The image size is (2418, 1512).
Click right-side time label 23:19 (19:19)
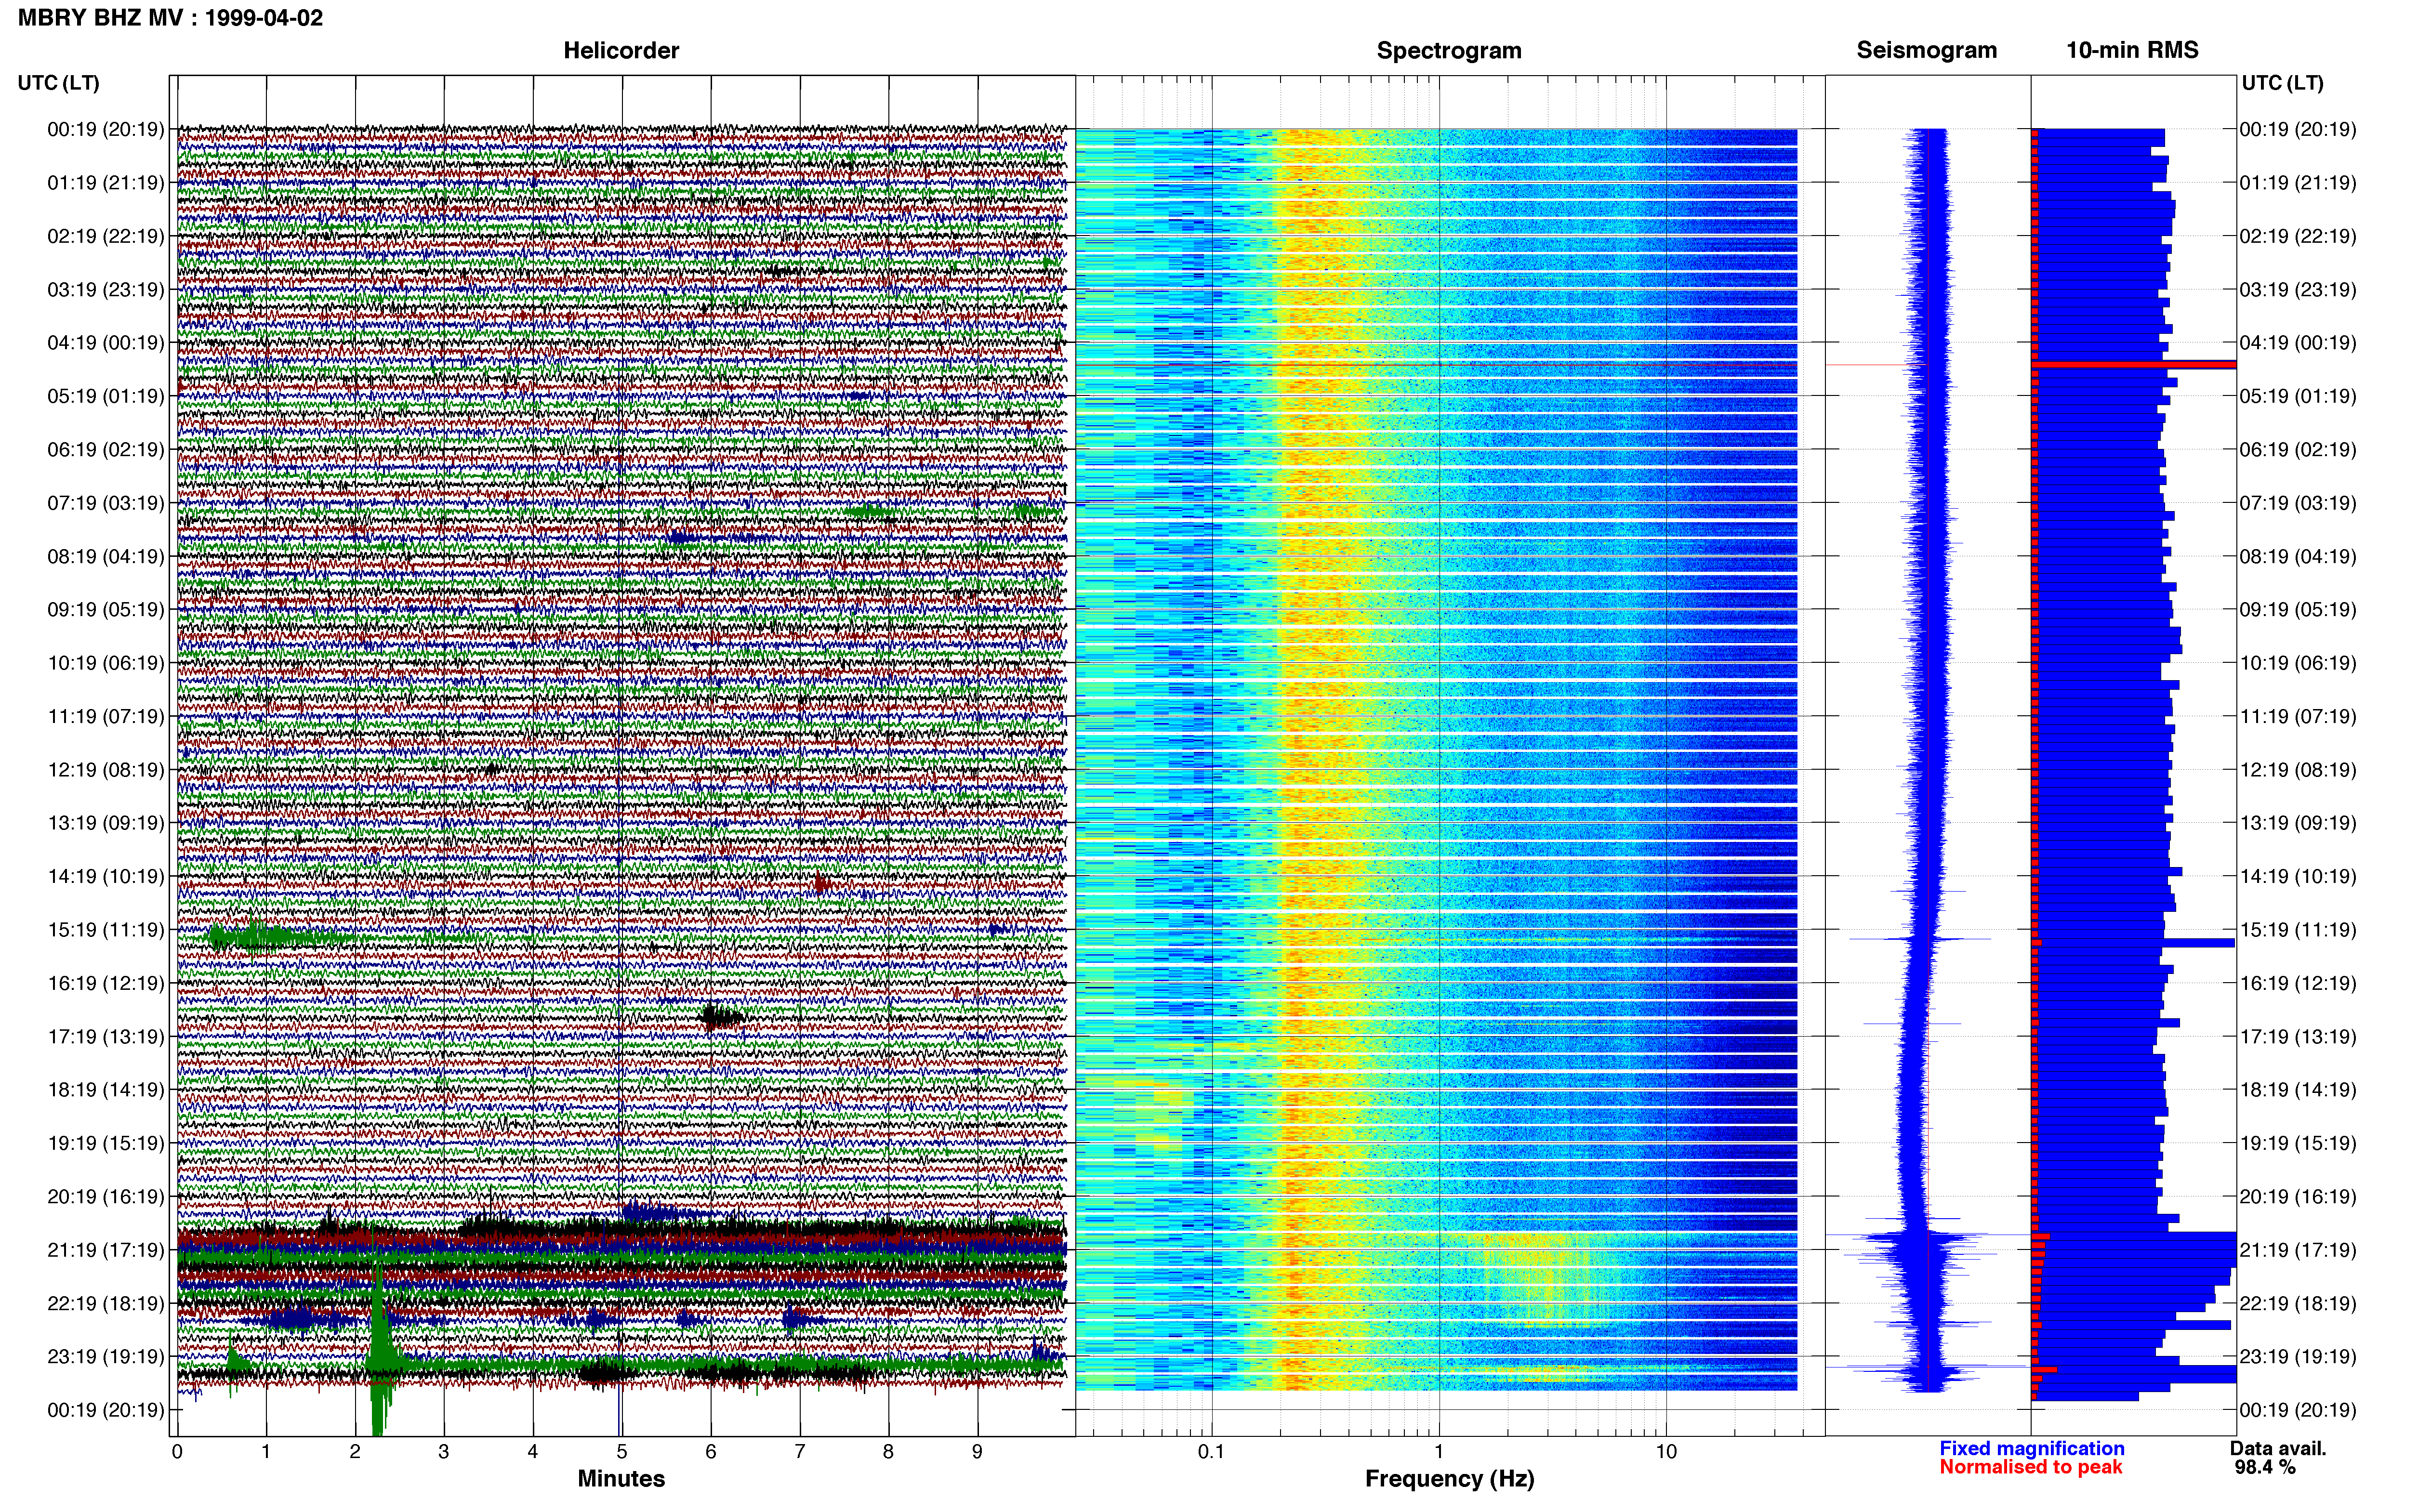[2298, 1357]
